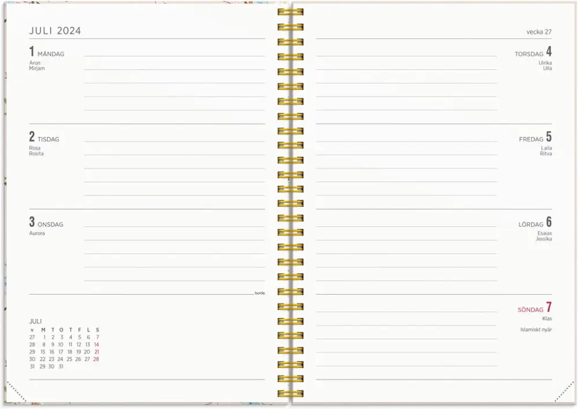Click date 18 in mini calendar
578x409 pixels.
[69, 352]
